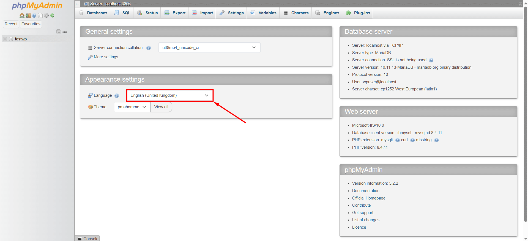Open the Licence link
Screen dimensions: 528x241
(x=359, y=227)
